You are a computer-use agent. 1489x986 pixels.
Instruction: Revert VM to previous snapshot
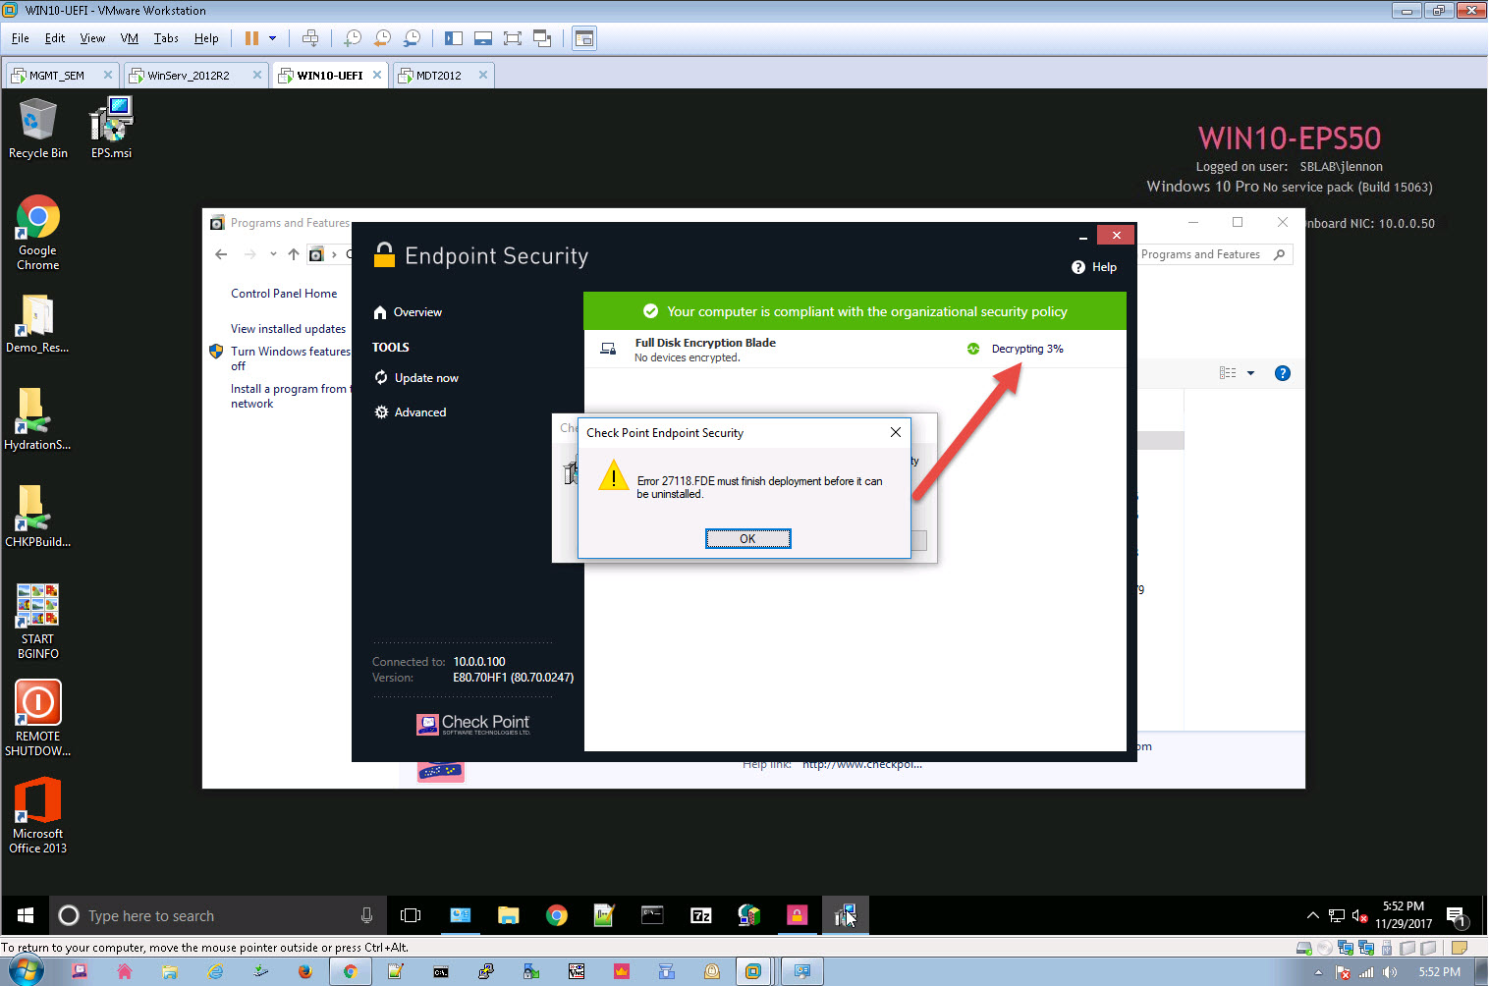click(x=382, y=38)
